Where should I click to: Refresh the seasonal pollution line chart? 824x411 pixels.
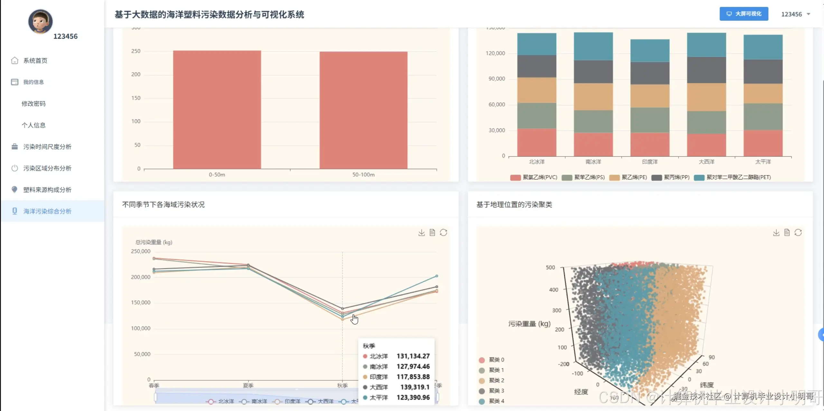(x=444, y=233)
